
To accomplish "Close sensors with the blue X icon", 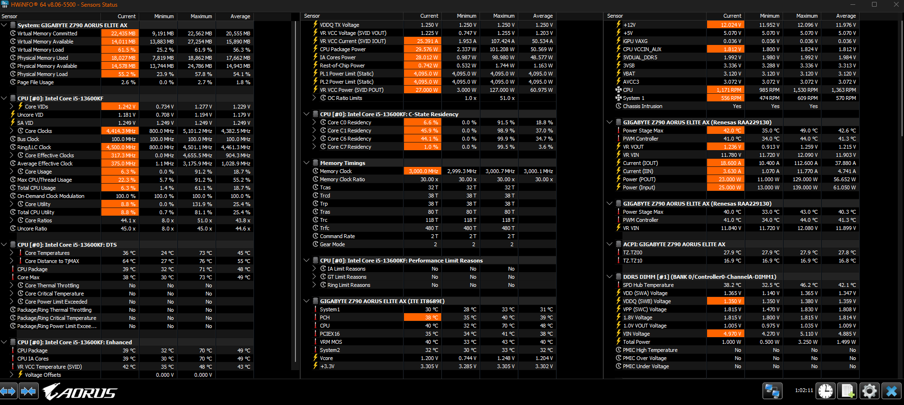I will [x=892, y=391].
